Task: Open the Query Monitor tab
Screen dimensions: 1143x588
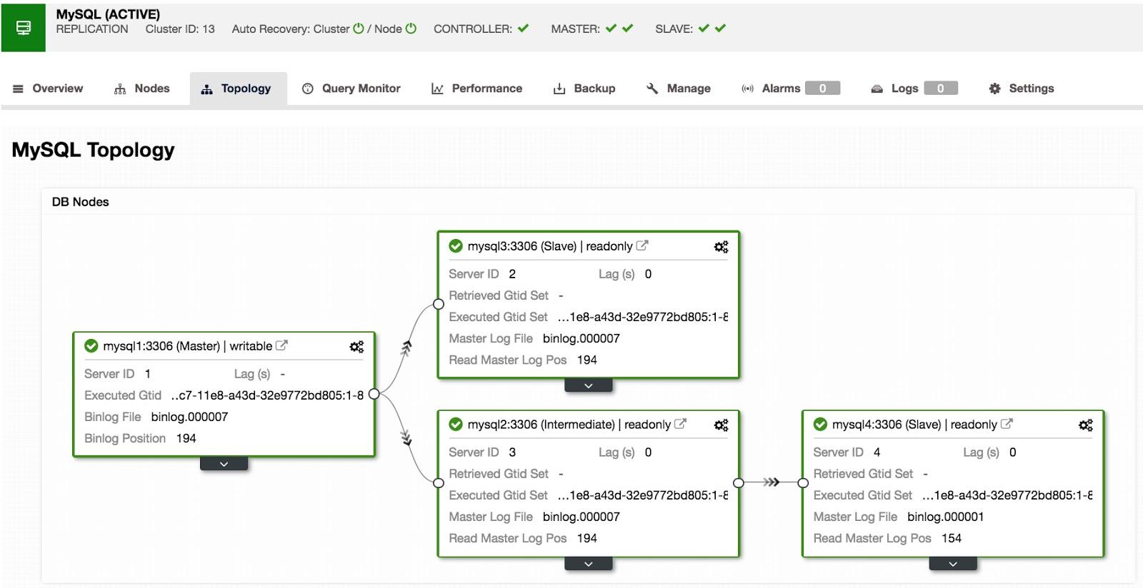Action: point(351,88)
